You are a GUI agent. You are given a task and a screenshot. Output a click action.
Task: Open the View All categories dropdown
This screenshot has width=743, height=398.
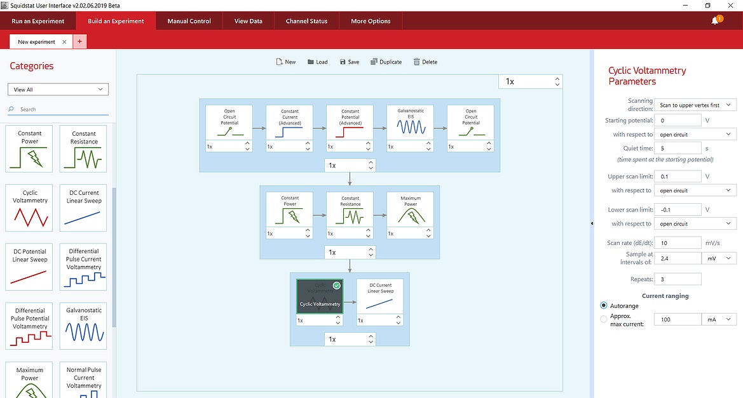(58, 90)
